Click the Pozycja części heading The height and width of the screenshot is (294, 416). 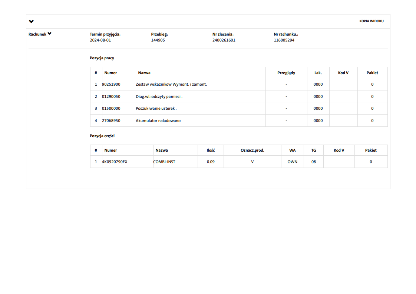pos(102,136)
